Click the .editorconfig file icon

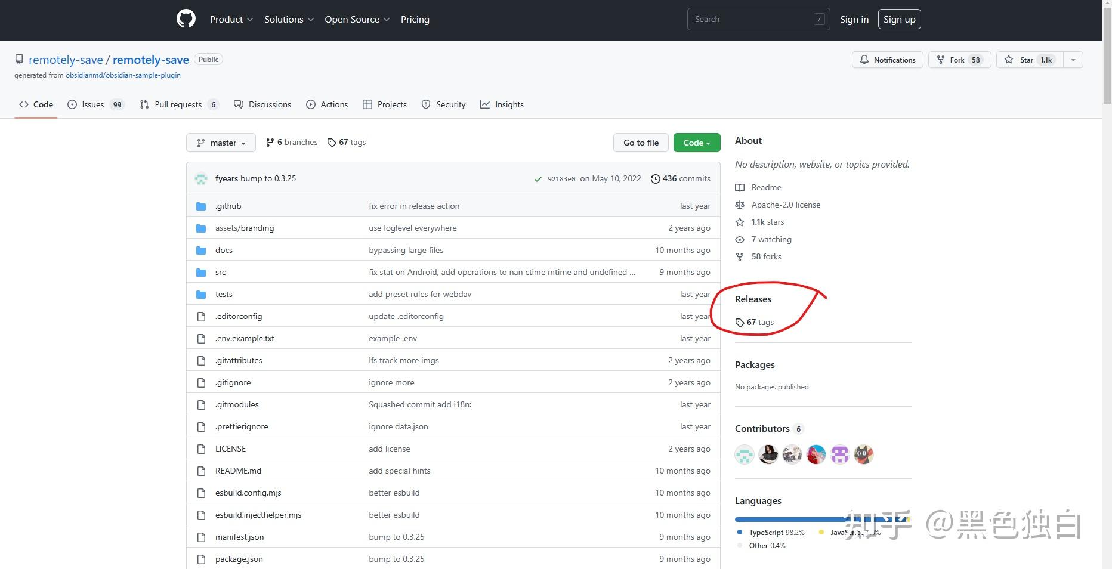(x=201, y=316)
